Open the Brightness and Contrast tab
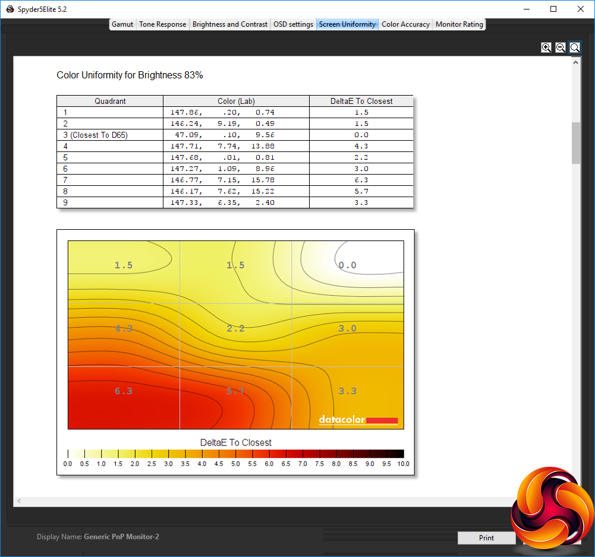This screenshot has width=595, height=557. pos(229,24)
